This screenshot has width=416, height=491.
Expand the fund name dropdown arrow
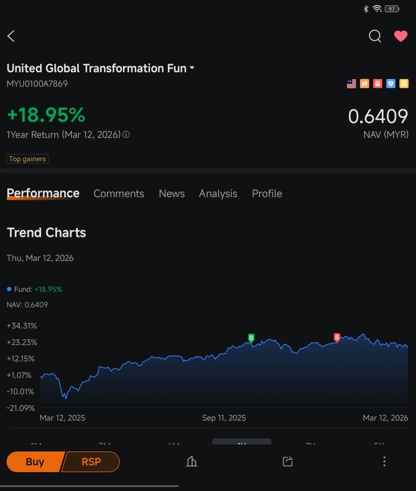(192, 68)
